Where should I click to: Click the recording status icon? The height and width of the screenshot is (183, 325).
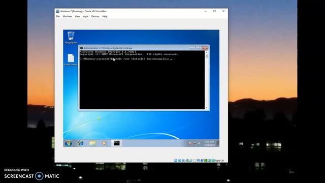pyautogui.click(x=202, y=161)
